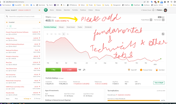Select the 5d chart range
This screenshot has height=104, width=176.
point(52,34)
